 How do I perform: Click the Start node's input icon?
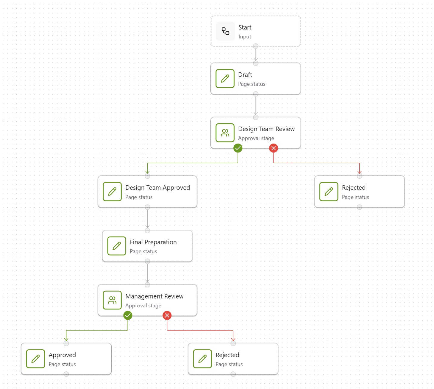(x=225, y=31)
